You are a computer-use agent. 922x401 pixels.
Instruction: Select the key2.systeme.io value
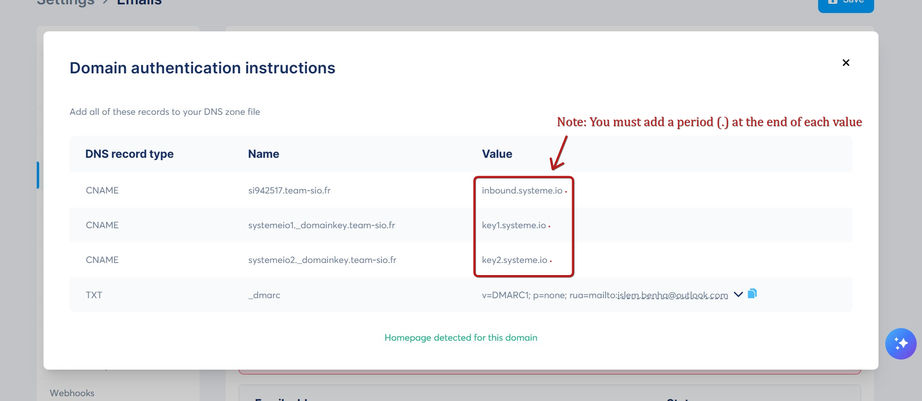click(515, 260)
